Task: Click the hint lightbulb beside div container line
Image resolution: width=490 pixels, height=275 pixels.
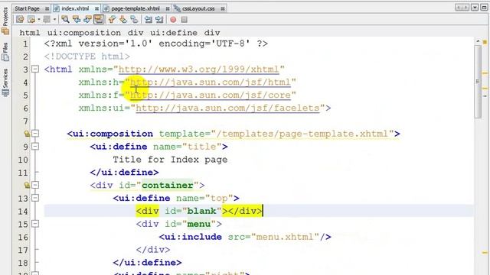Action: (28, 185)
